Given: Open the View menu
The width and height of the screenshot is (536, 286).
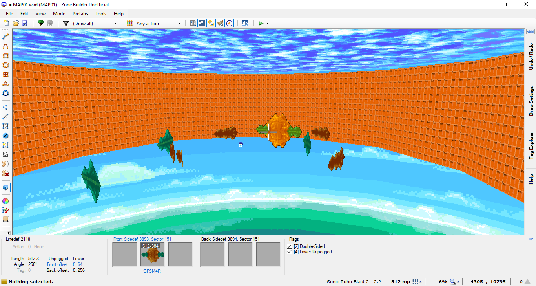Looking at the screenshot, I should click(40, 13).
